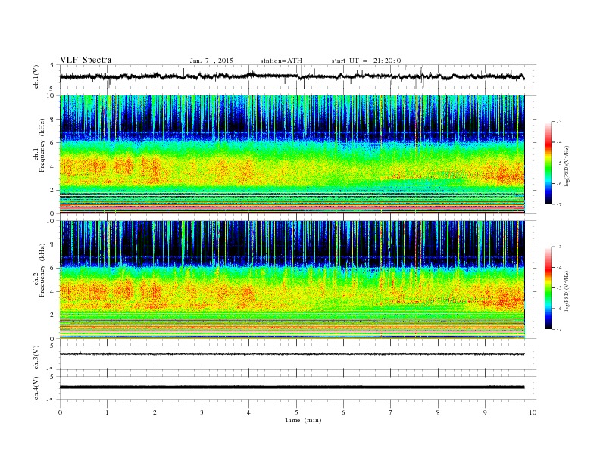This screenshot has width=600, height=463.
Task: Click inside the ch.2 spectrogram panel
Action: (292, 280)
